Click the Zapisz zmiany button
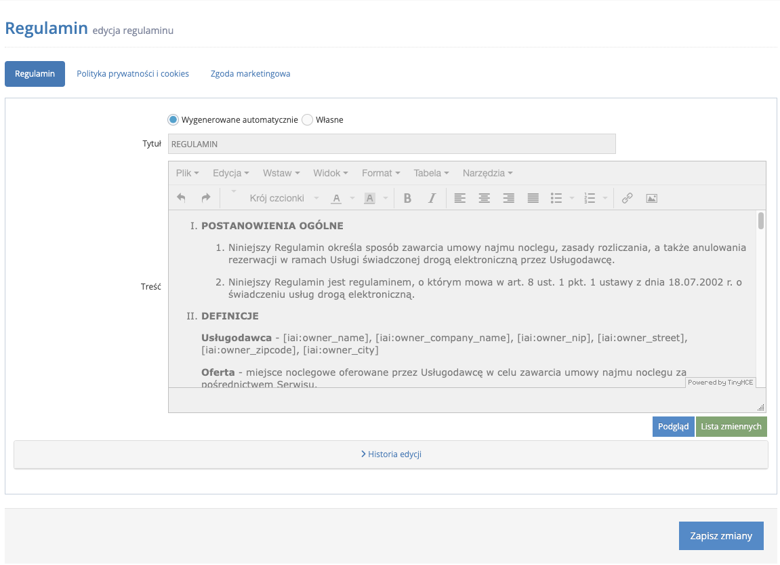The height and width of the screenshot is (565, 780). point(721,536)
